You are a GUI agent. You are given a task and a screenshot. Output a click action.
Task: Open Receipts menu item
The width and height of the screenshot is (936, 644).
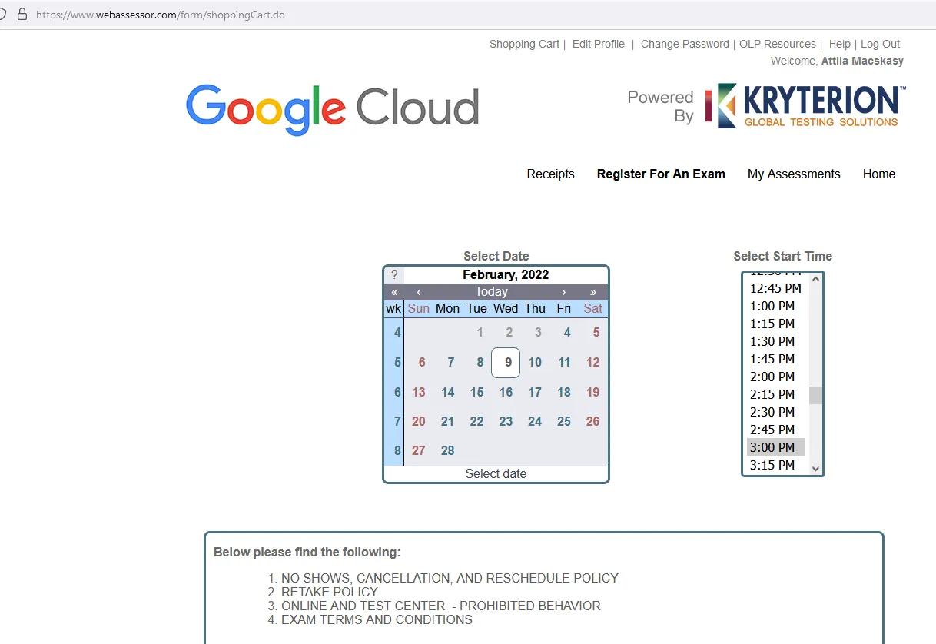(550, 174)
